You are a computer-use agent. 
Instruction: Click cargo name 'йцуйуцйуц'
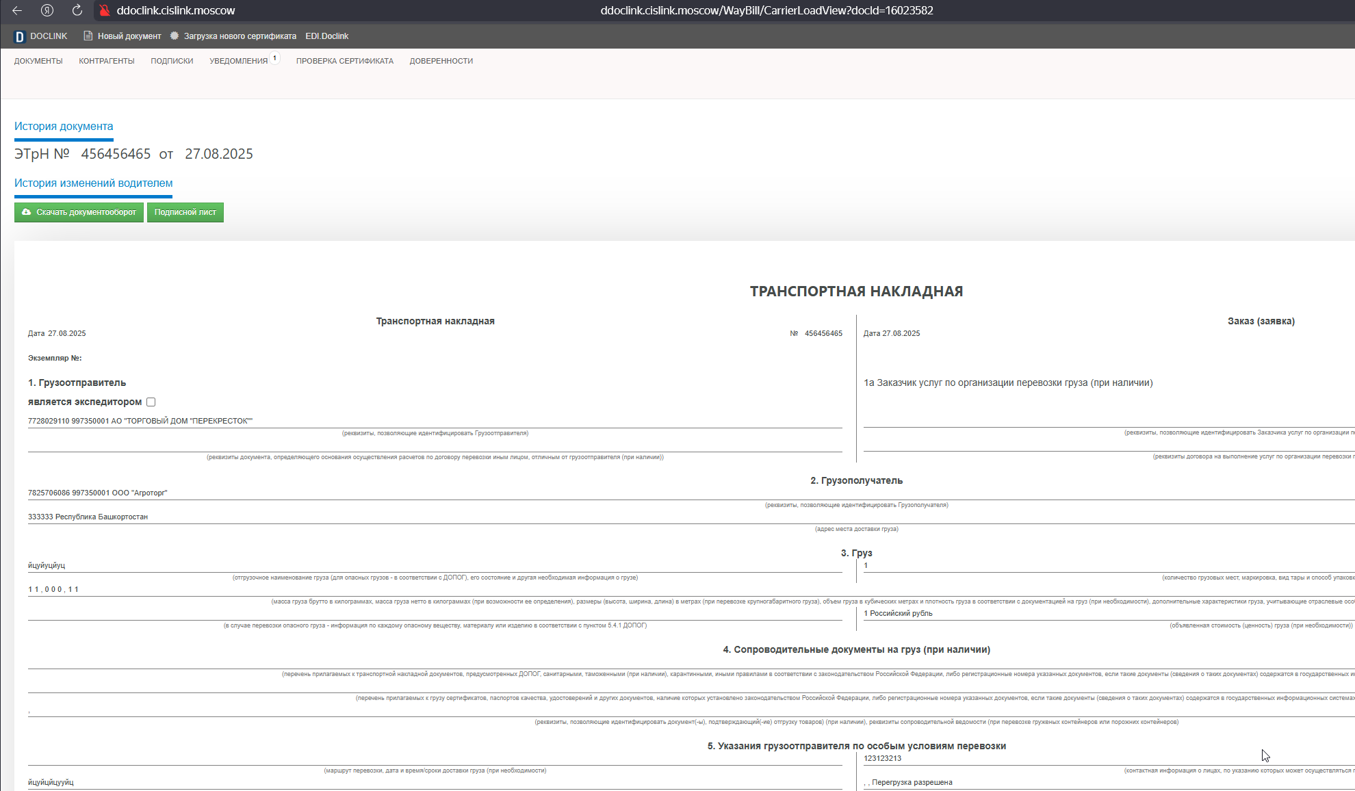pyautogui.click(x=47, y=565)
